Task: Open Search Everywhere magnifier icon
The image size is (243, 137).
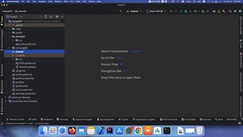Action: 230,11
